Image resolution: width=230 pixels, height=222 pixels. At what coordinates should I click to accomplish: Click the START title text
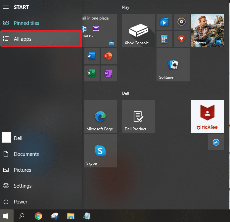click(x=21, y=7)
